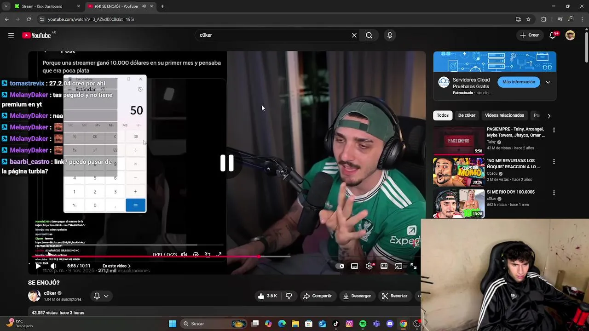
Task: Show more filter chips with arrow
Action: [x=549, y=116]
